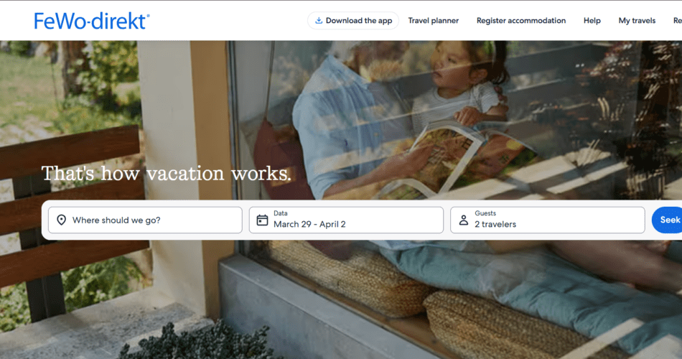Go to My travels
682x359 pixels.
[x=637, y=20]
